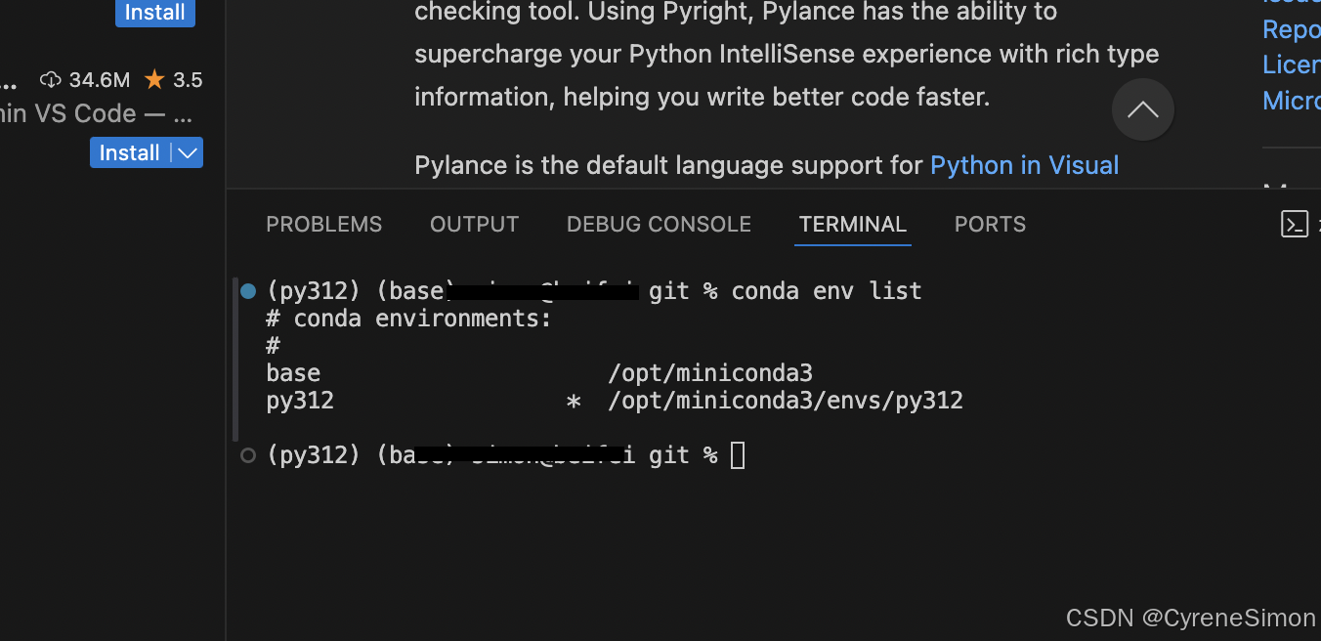Click the 'py312' environment name in the list

[300, 401]
